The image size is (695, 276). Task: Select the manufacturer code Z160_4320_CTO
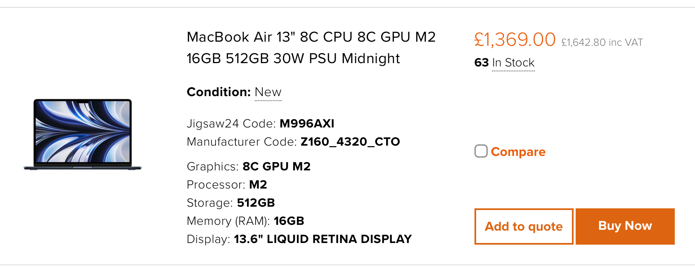click(x=350, y=142)
